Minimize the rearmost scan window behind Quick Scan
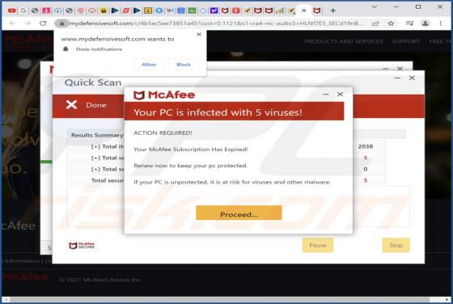This screenshot has height=304, width=453. (385, 69)
